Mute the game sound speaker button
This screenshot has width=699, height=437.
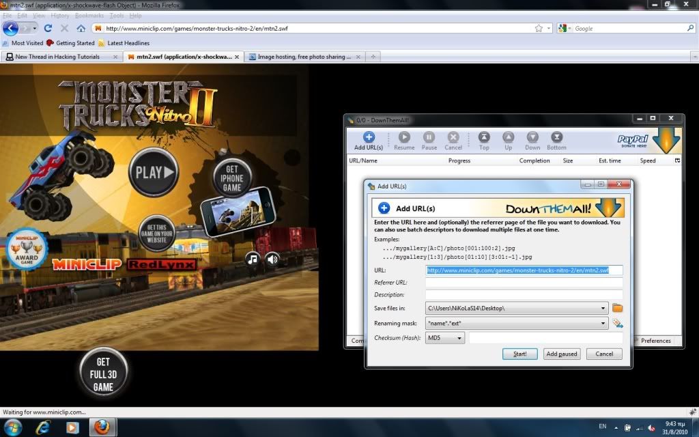coord(272,259)
